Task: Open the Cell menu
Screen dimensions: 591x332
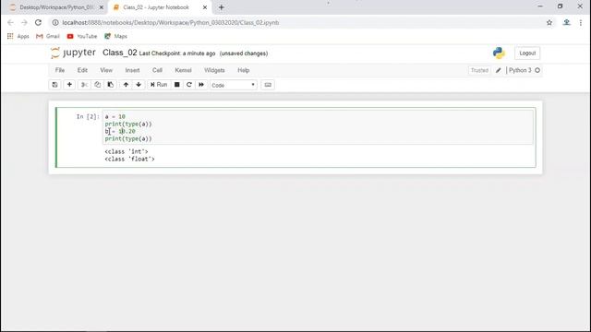Action: pyautogui.click(x=157, y=70)
